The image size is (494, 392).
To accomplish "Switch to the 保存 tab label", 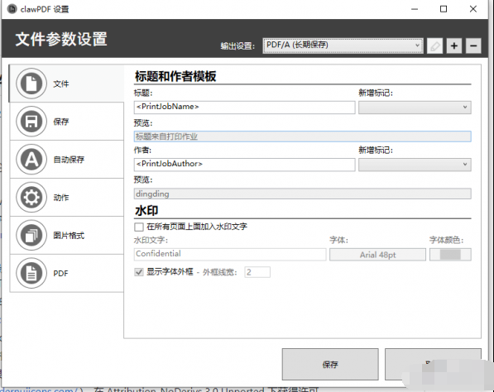I will pos(60,122).
